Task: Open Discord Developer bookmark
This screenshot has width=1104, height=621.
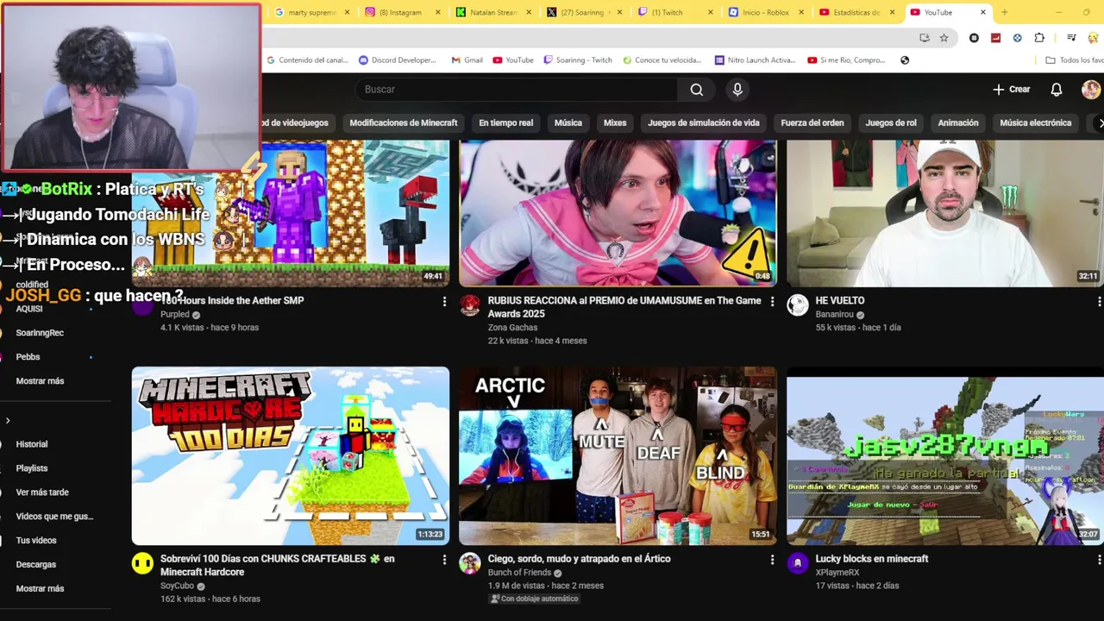Action: [398, 60]
